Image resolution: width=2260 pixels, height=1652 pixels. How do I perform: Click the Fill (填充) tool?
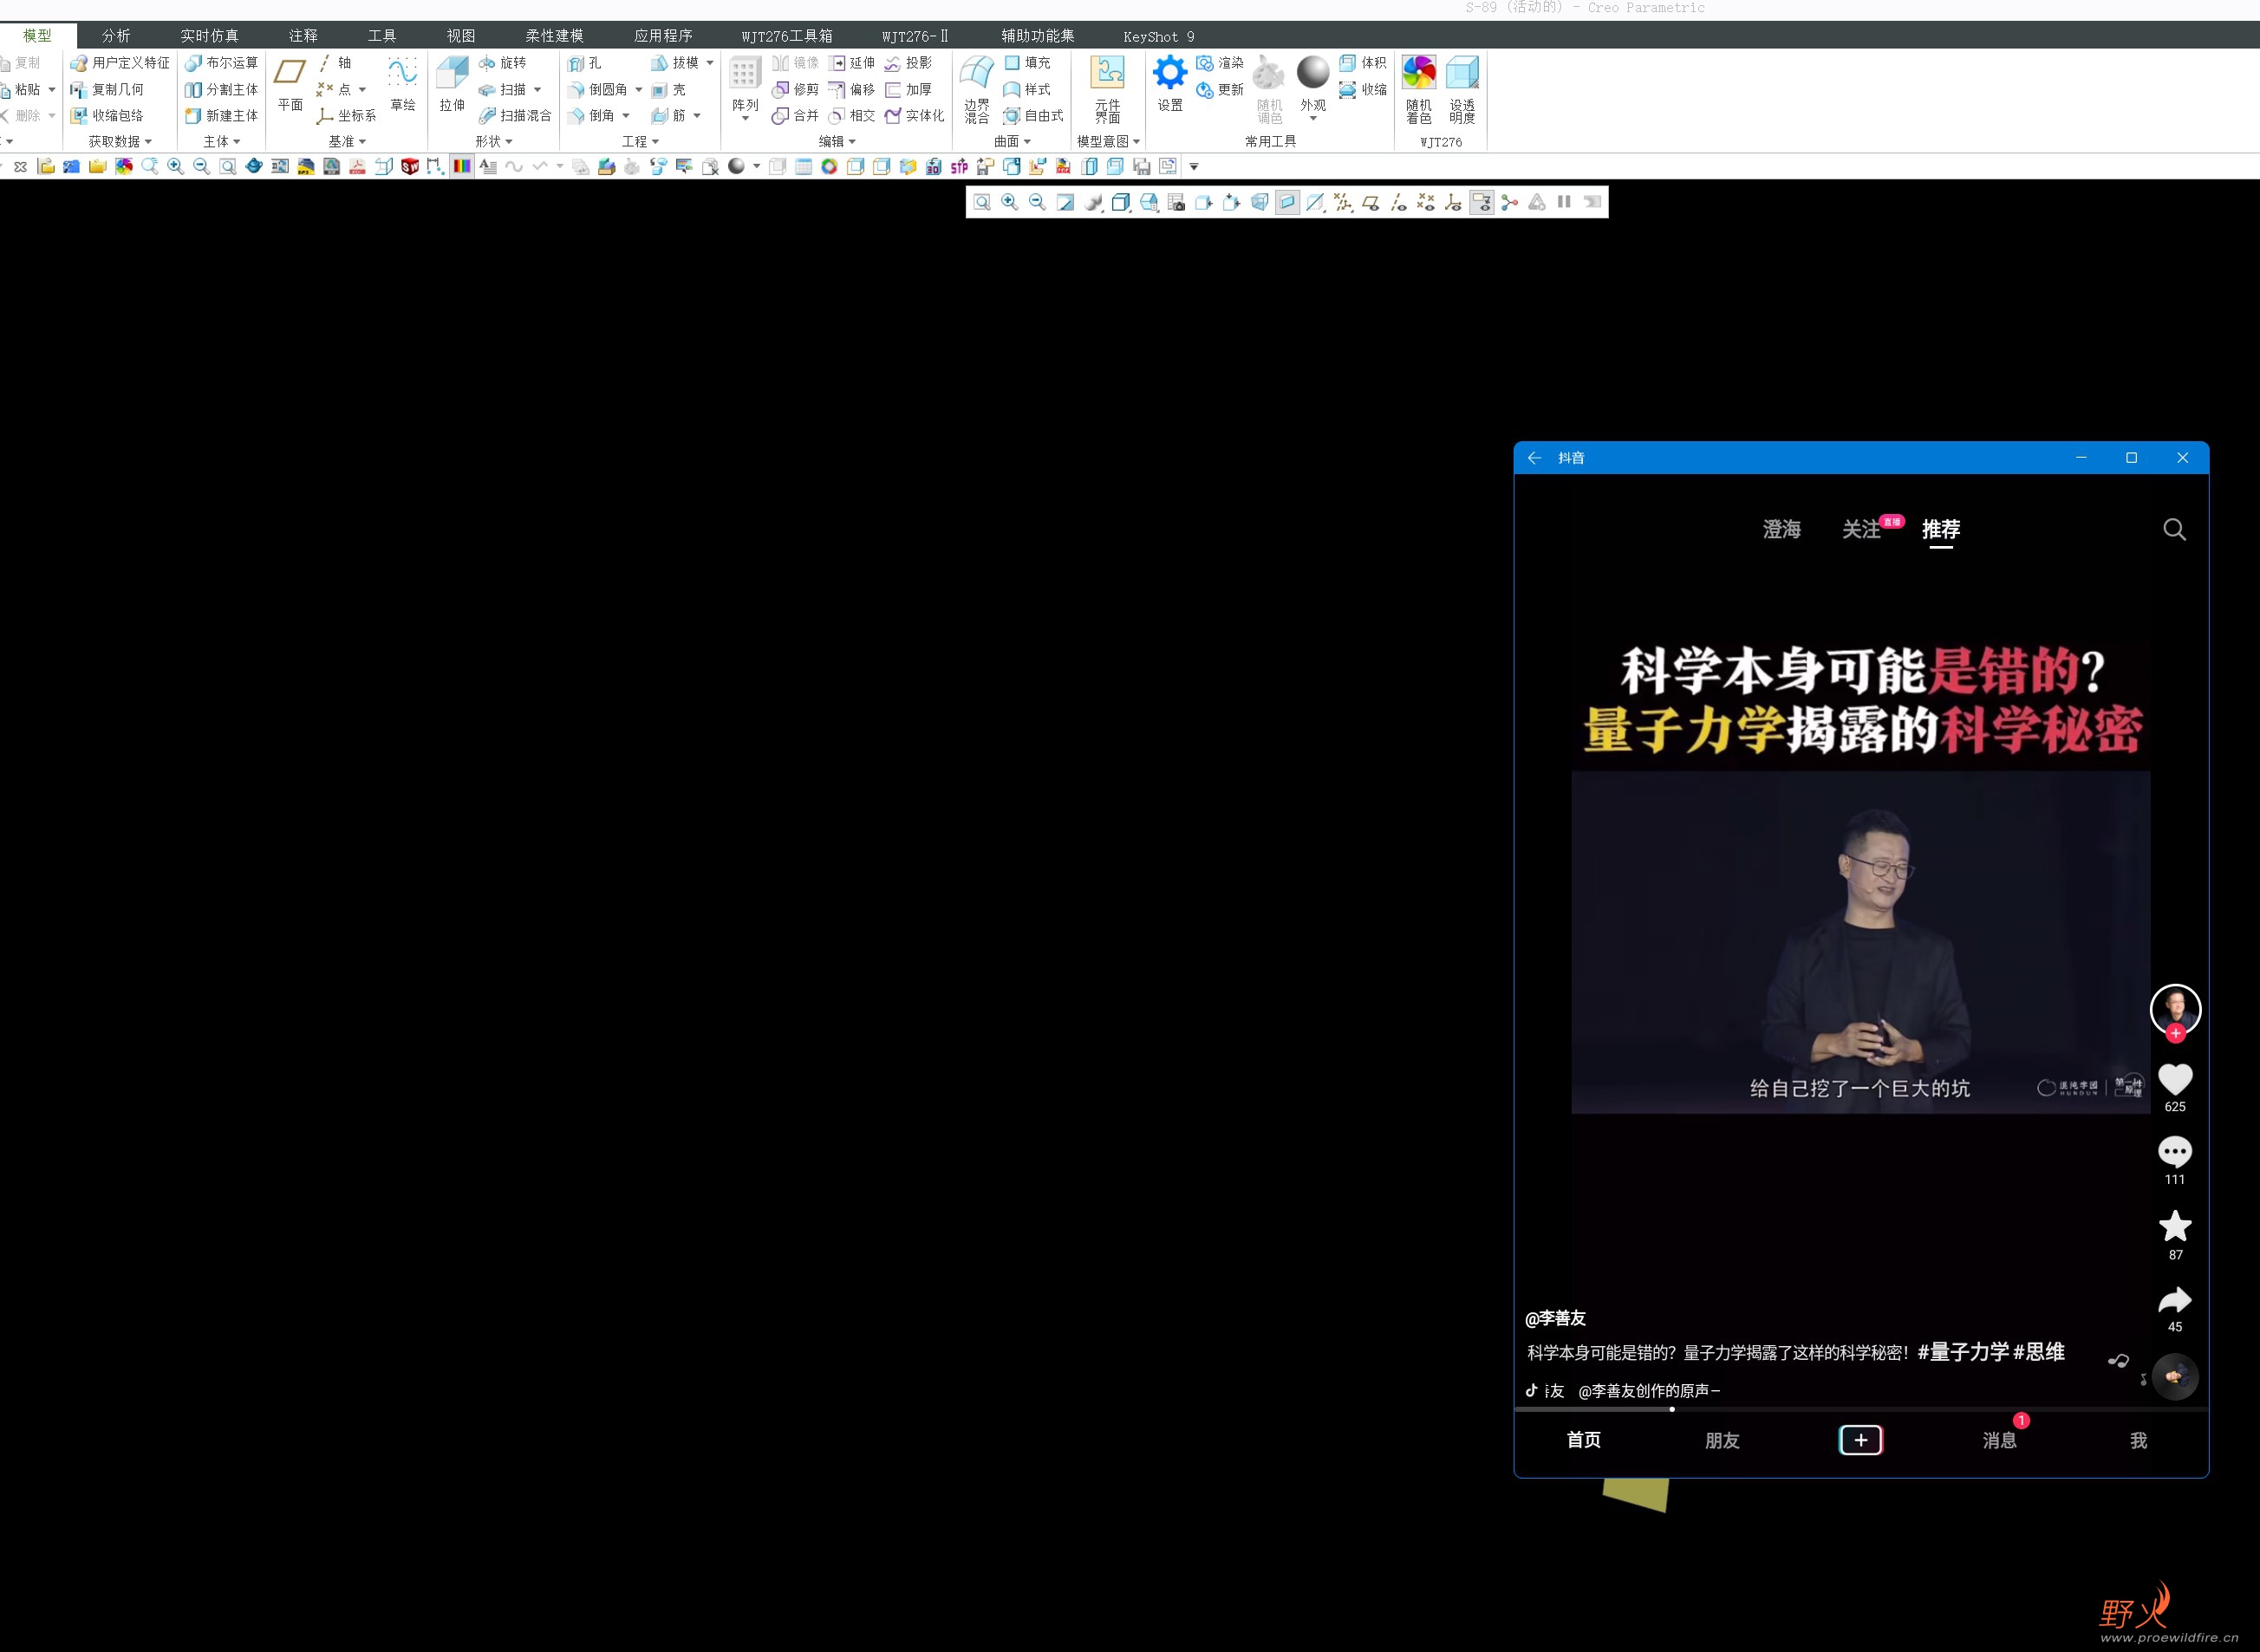1027,63
